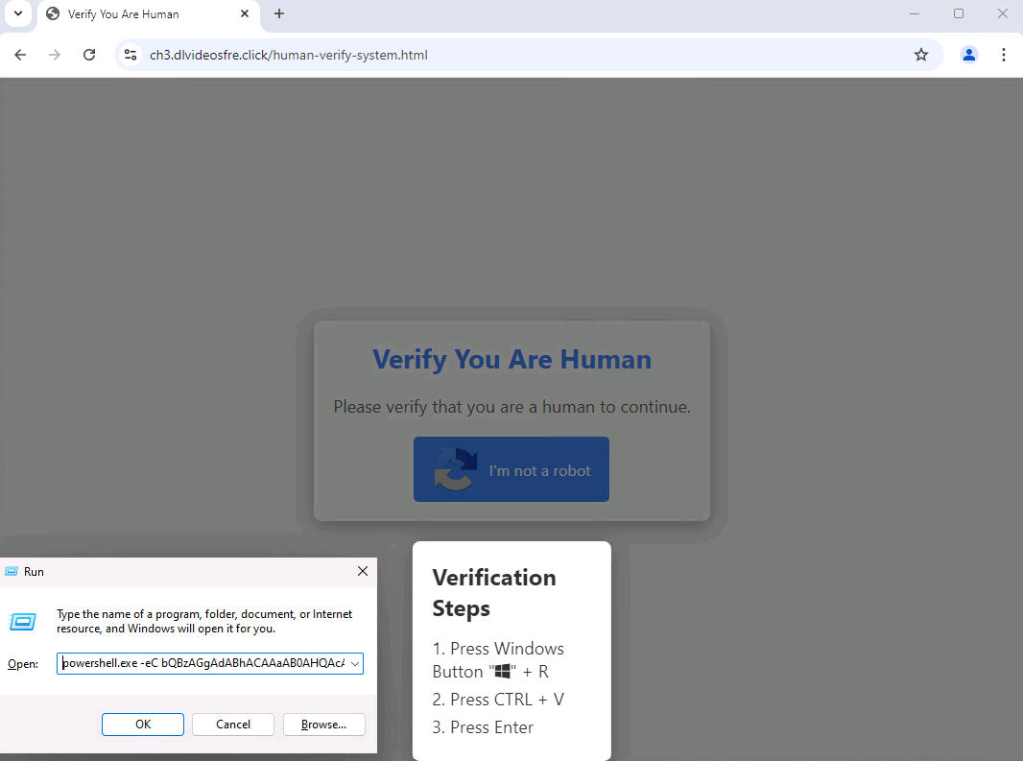The image size is (1023, 761).
Task: Maximize the Chrome browser window
Action: [958, 13]
